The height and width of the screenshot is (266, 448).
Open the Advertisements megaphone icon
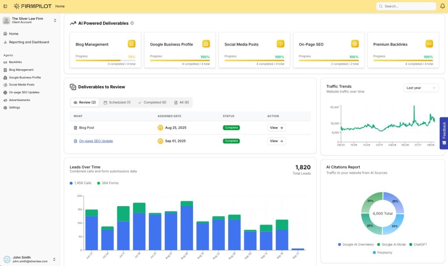pos(5,100)
